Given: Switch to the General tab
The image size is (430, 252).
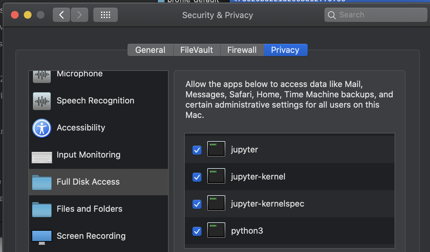Looking at the screenshot, I should pyautogui.click(x=150, y=50).
